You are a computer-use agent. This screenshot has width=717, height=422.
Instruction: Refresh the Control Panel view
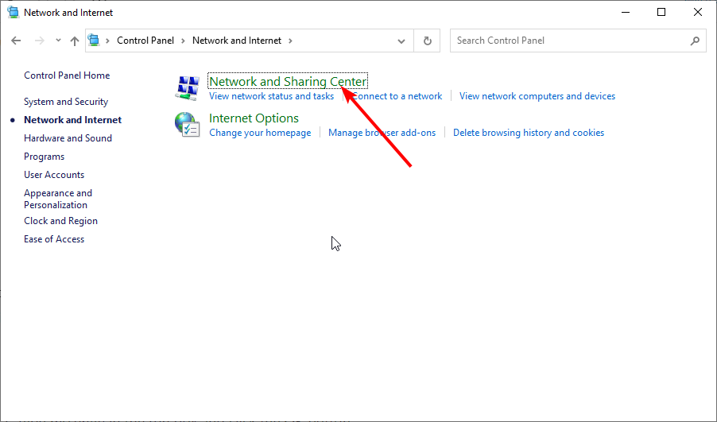click(x=427, y=41)
